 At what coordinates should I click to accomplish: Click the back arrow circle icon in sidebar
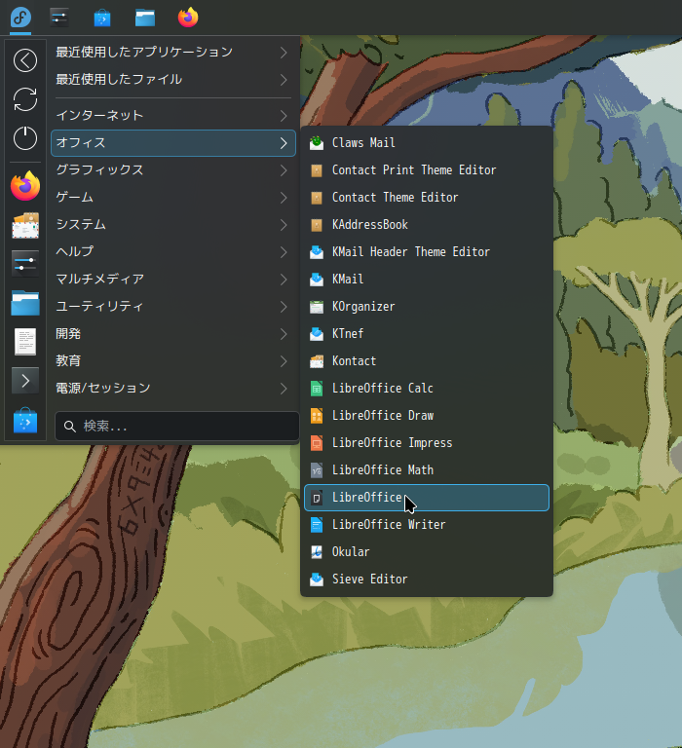pyautogui.click(x=25, y=60)
